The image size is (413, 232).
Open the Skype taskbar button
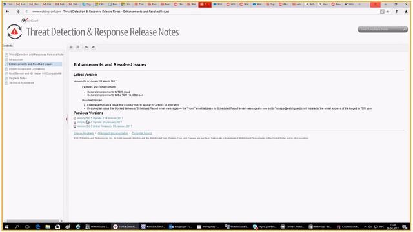click(265, 226)
